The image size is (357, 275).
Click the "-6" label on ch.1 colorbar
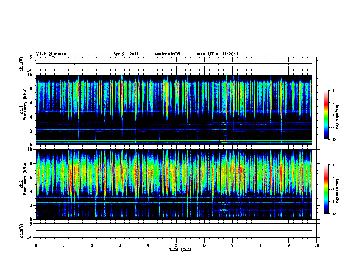(333, 90)
